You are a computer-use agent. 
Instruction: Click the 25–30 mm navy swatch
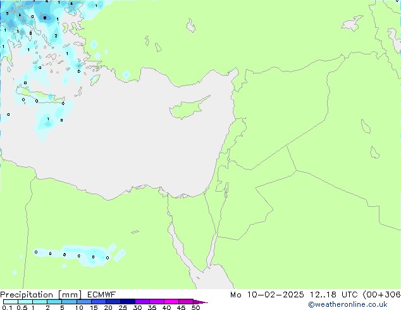pos(128,302)
